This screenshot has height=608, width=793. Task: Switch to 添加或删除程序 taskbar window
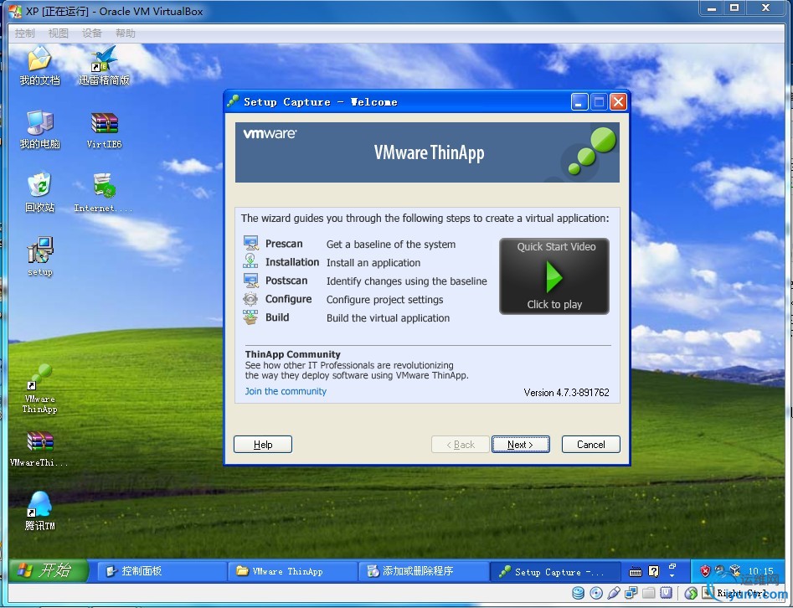pos(424,572)
